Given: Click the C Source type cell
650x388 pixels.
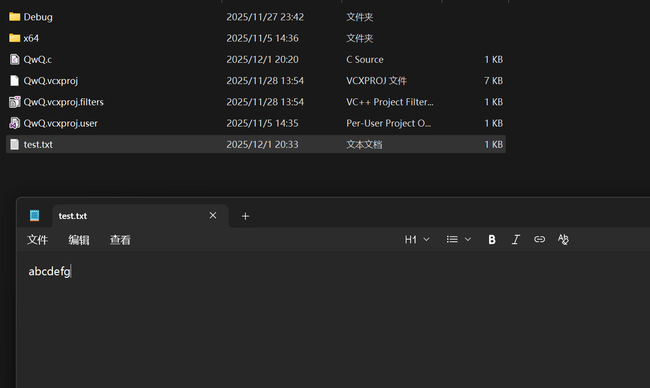Looking at the screenshot, I should [x=365, y=59].
